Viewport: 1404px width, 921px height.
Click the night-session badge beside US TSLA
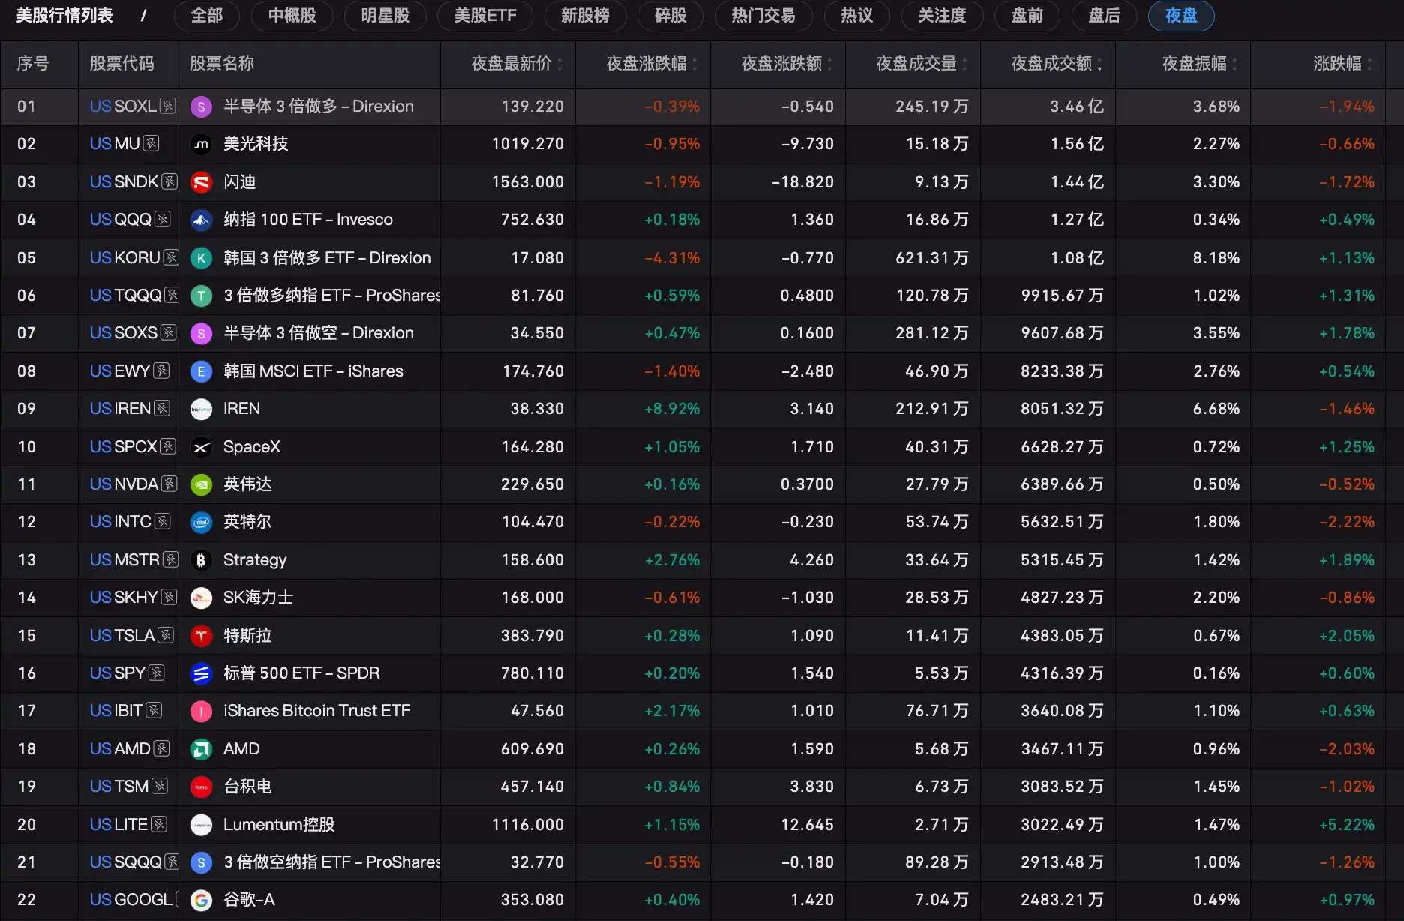[166, 635]
